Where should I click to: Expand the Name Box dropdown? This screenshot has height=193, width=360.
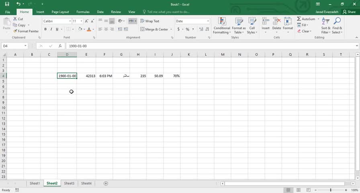coord(25,46)
